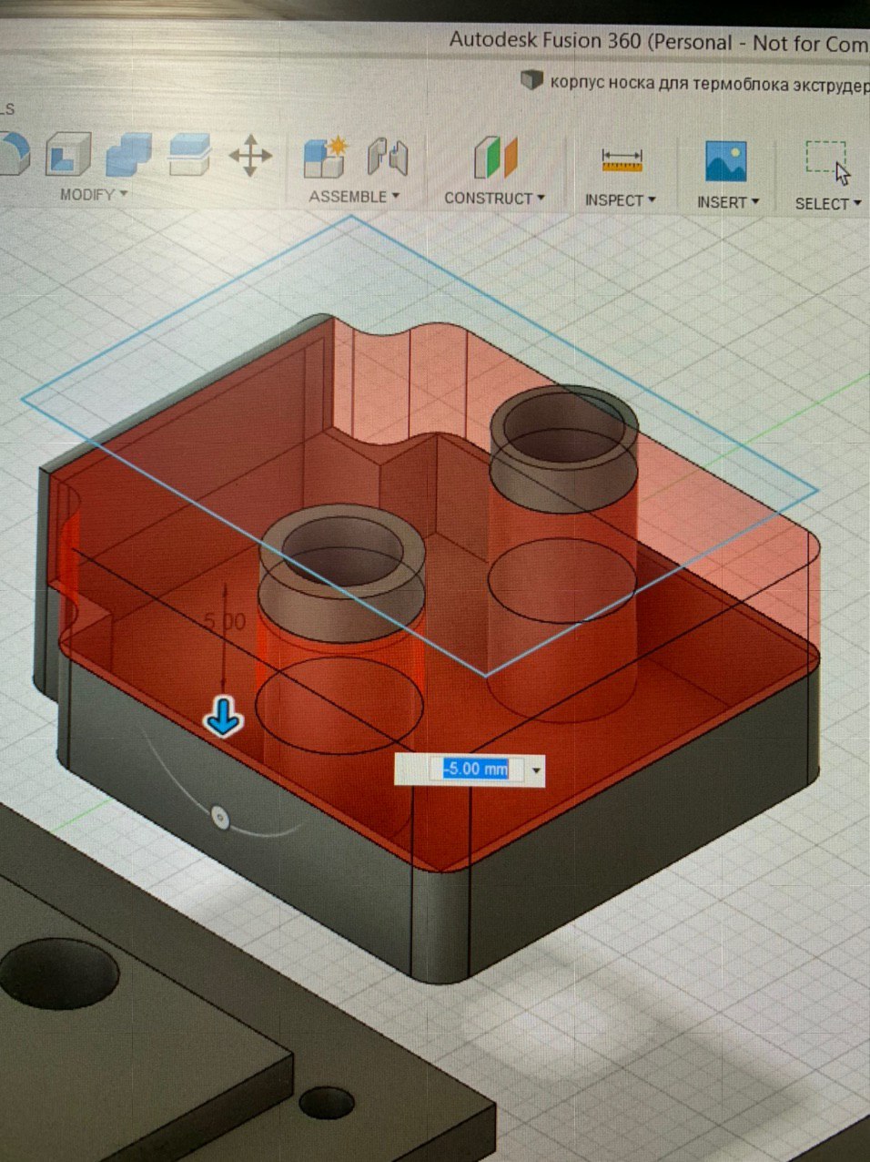Image resolution: width=870 pixels, height=1162 pixels.
Task: Click the blue down-arrow distance manipulator
Action: coord(223,717)
